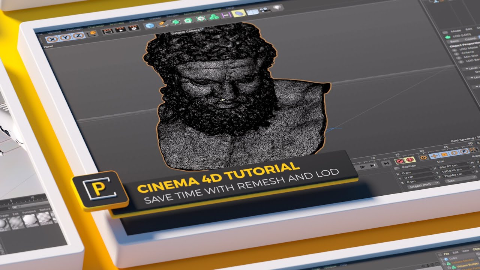
Task: Click the purple deformer icon
Action: 226,15
